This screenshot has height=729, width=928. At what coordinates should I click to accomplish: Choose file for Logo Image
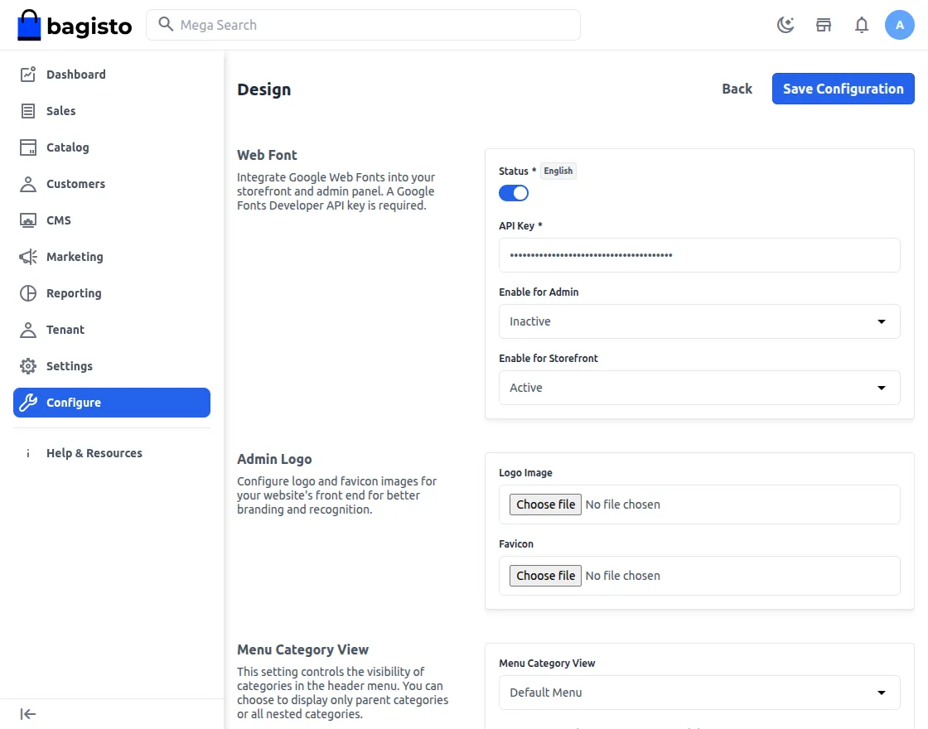coord(545,505)
